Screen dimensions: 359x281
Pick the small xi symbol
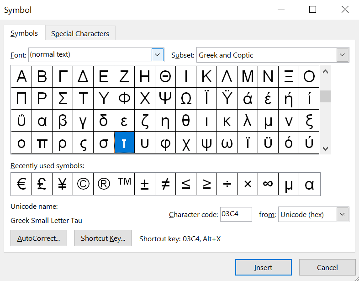pos(309,121)
